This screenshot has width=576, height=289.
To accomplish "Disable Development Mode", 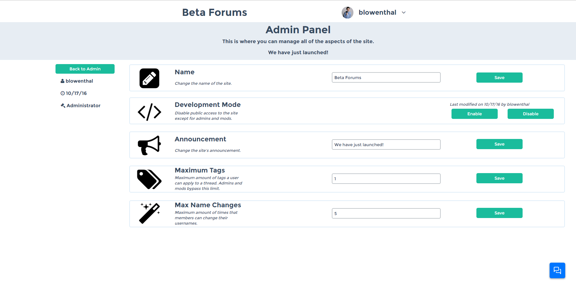I will (x=531, y=114).
